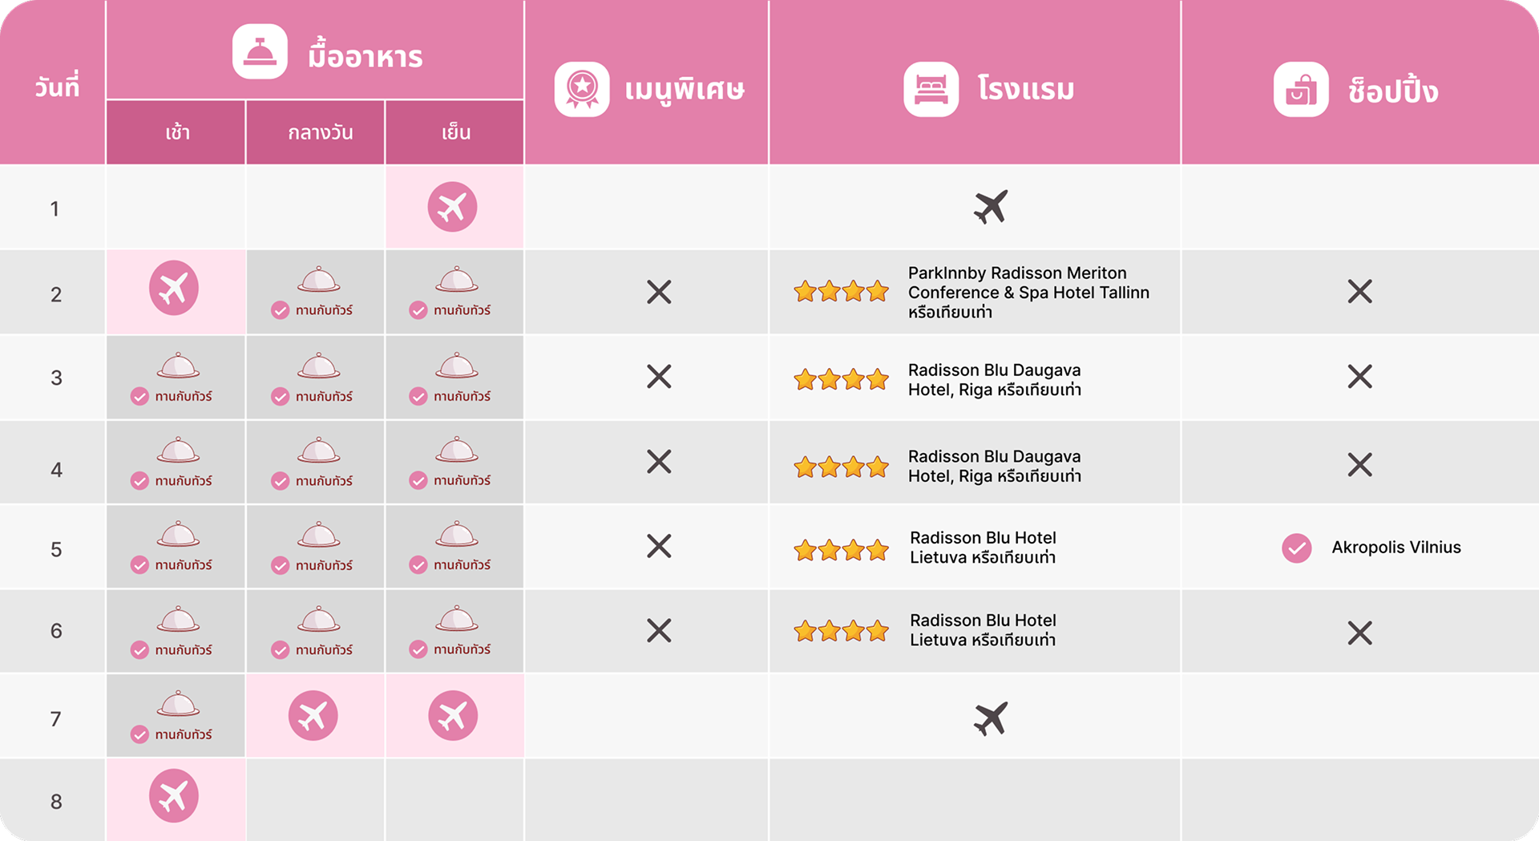Click day 7 hotel column dark airplane icon
The image size is (1539, 841).
991,718
